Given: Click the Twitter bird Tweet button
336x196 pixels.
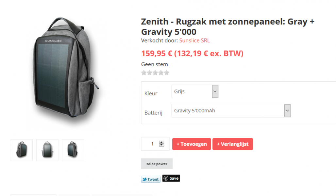Looking at the screenshot, I should point(151,179).
